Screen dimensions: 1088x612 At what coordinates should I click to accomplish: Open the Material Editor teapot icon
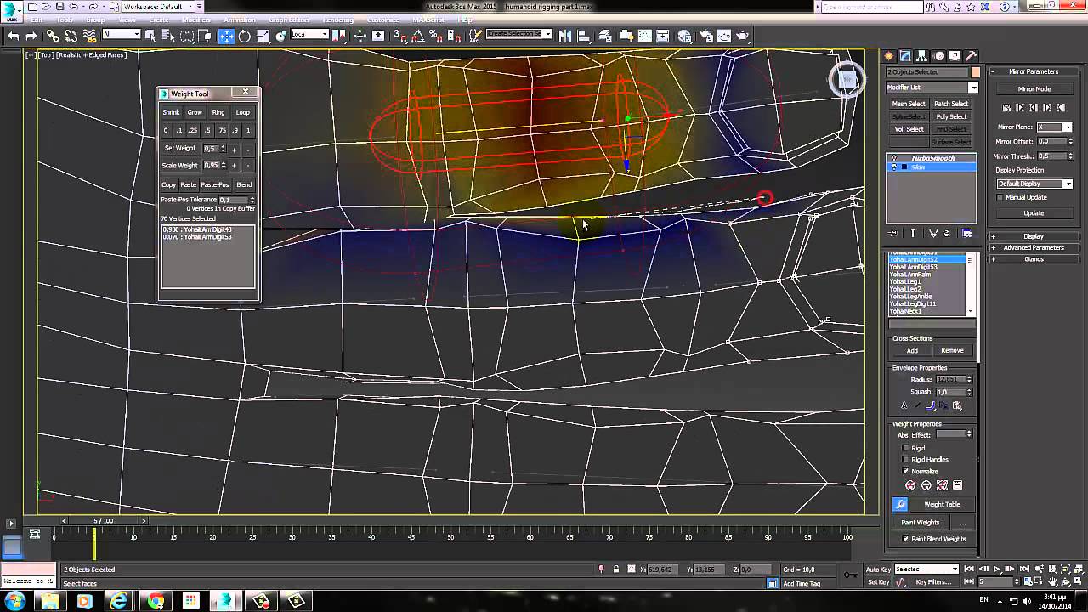point(685,36)
